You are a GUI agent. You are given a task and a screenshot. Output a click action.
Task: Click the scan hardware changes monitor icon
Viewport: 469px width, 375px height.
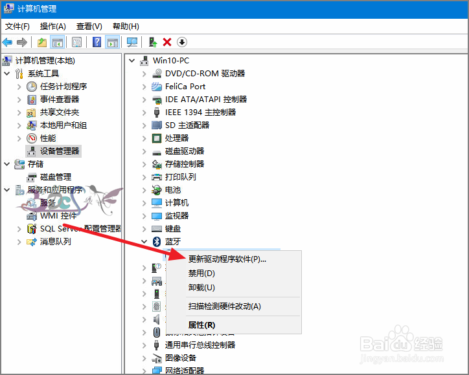[x=132, y=43]
